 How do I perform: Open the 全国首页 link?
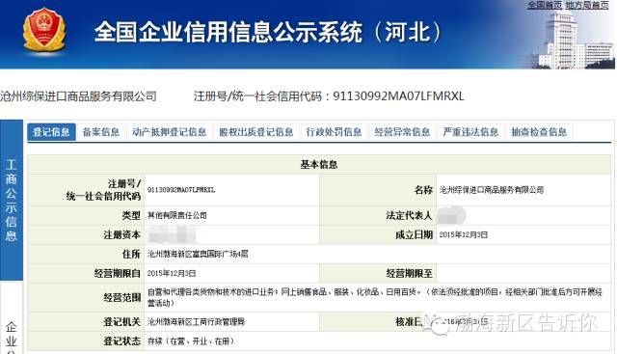545,5
